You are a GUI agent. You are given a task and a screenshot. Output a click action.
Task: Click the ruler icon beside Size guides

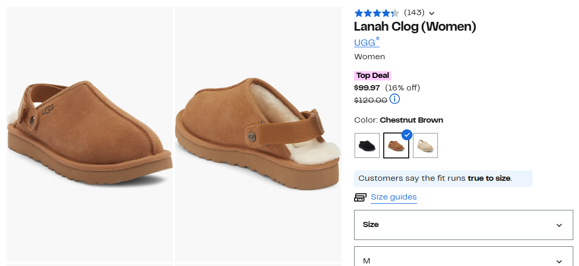tap(360, 197)
